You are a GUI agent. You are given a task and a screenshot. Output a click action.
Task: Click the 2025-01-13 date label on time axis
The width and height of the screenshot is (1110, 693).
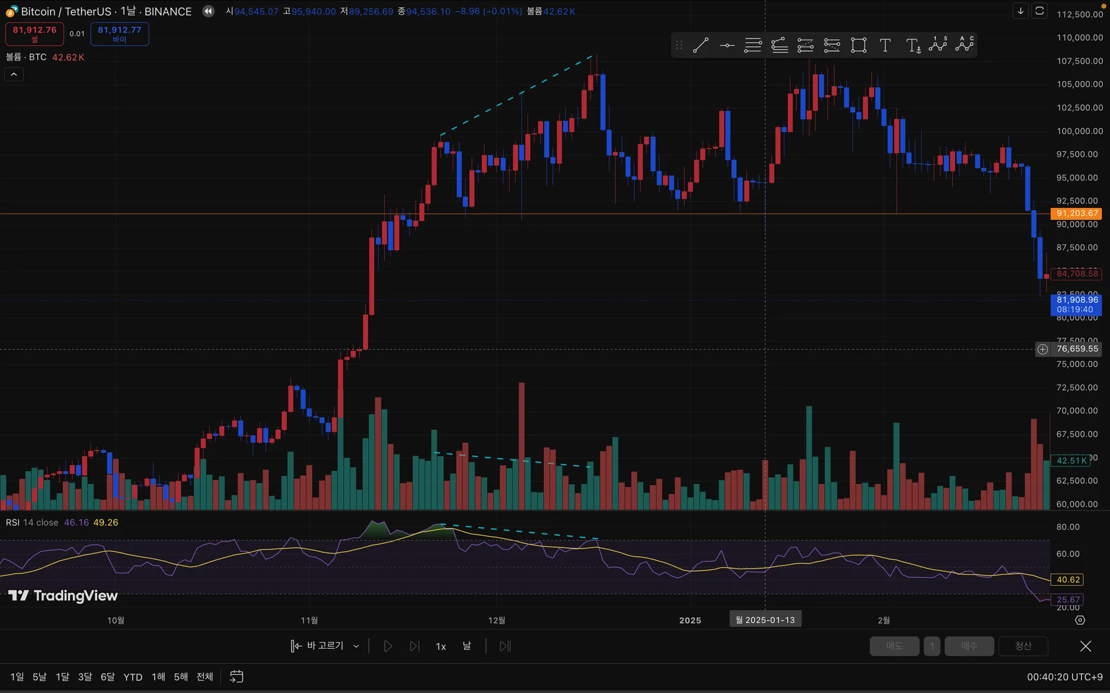click(x=765, y=620)
